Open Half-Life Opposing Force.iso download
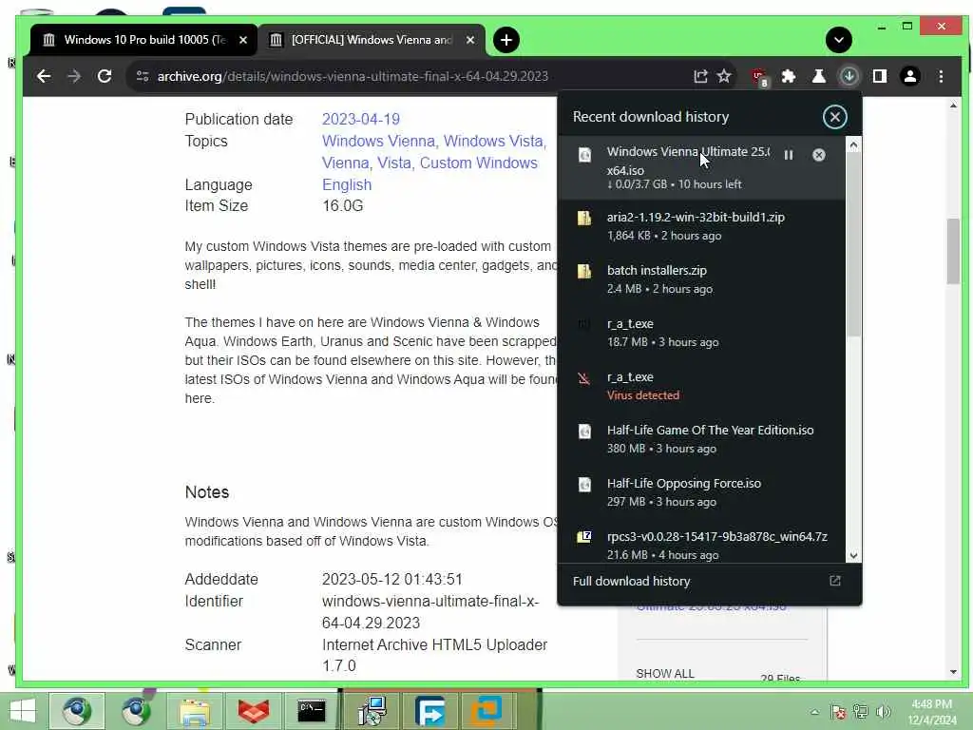The image size is (973, 730). (x=701, y=492)
